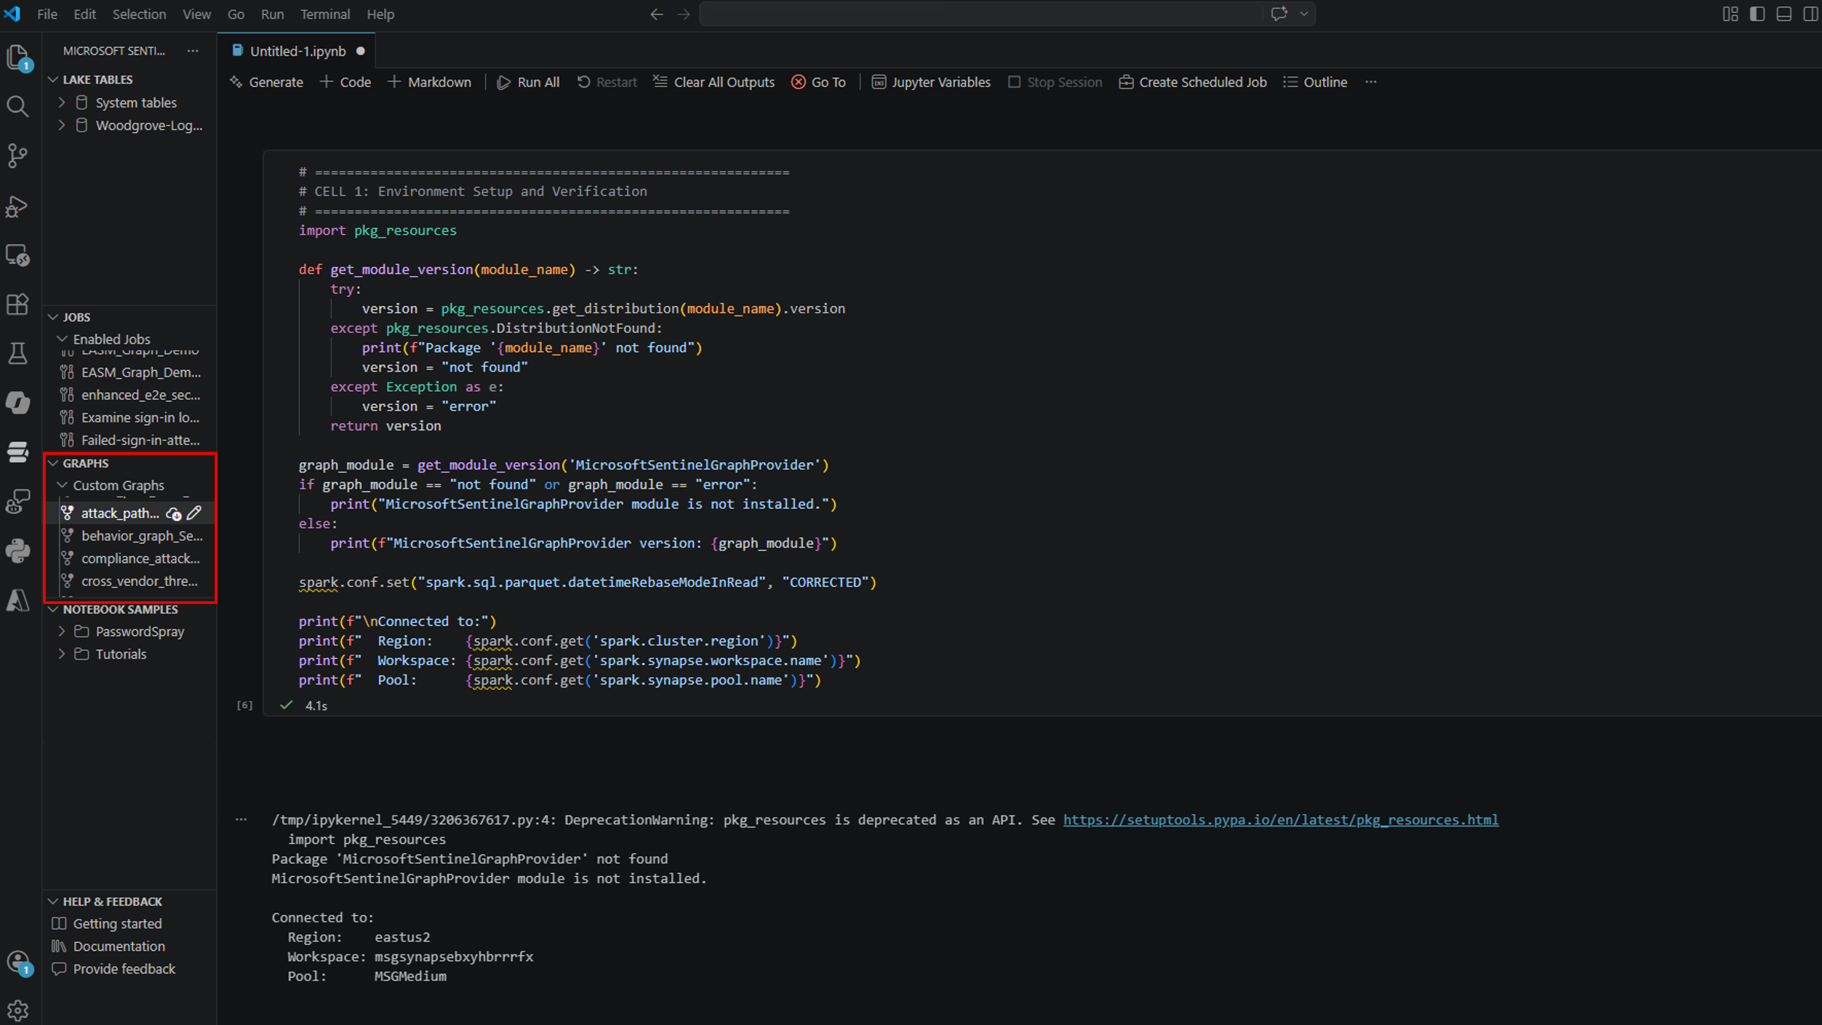The image size is (1822, 1025).
Task: Click Run All in notebook toolbar
Action: point(528,82)
